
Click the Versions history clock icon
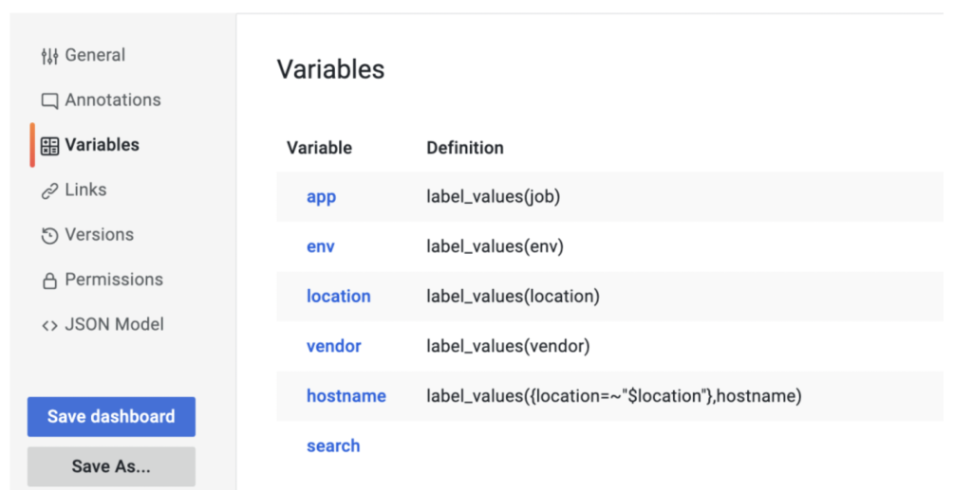click(x=49, y=235)
